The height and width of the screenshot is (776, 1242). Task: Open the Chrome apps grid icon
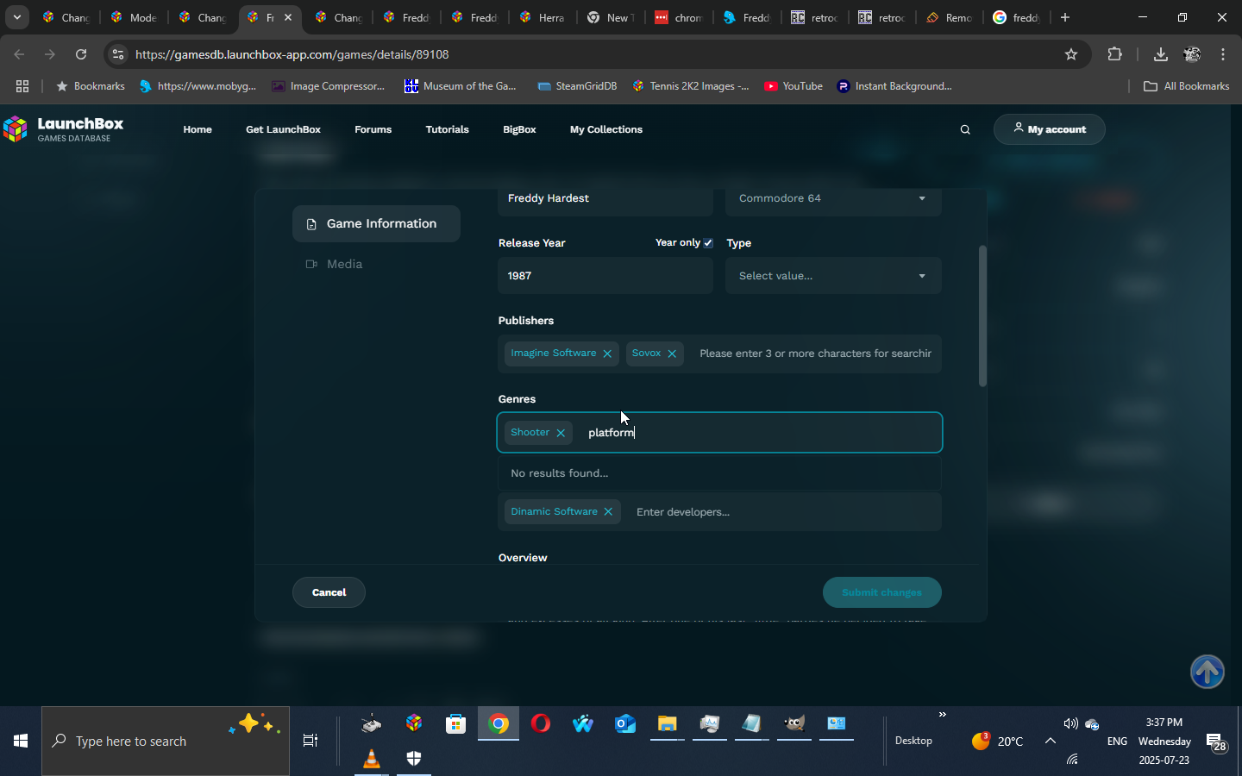coord(22,86)
